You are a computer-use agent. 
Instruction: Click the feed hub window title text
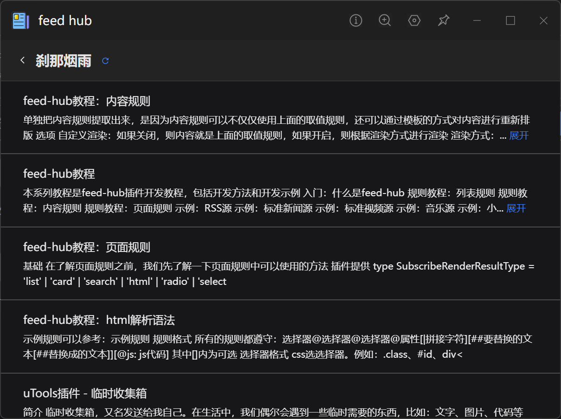(x=65, y=21)
